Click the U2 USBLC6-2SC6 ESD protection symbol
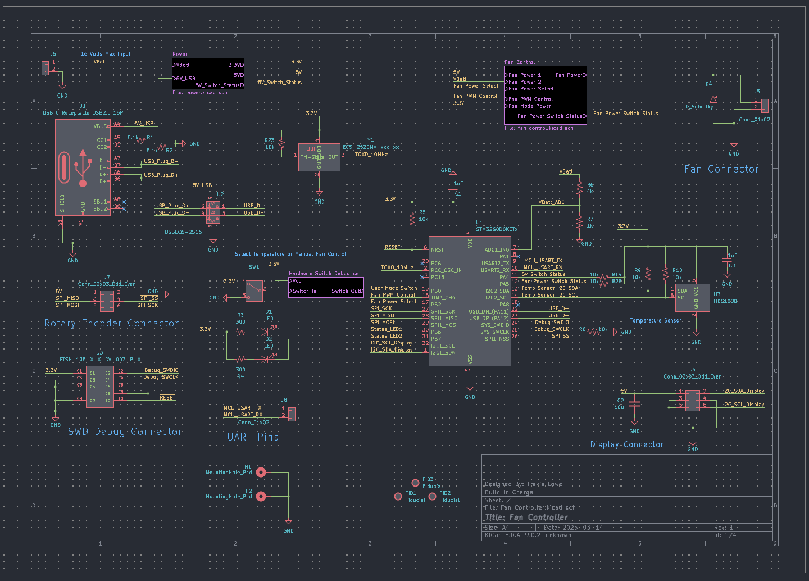 [213, 212]
